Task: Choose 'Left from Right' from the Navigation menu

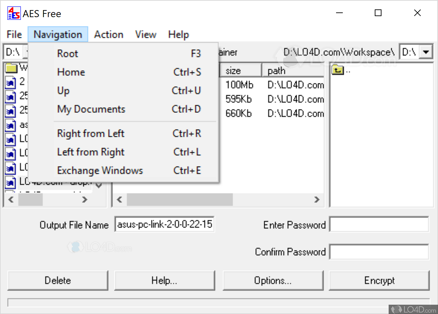Action: (x=90, y=152)
